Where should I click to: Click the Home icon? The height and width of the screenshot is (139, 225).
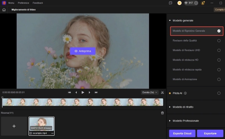coord(4,10)
